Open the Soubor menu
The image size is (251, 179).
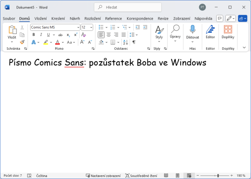coord(9,19)
